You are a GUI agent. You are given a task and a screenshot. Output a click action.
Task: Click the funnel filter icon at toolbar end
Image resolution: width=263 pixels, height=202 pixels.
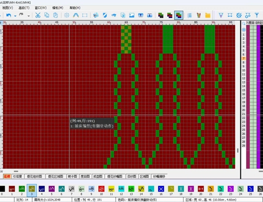point(257,15)
